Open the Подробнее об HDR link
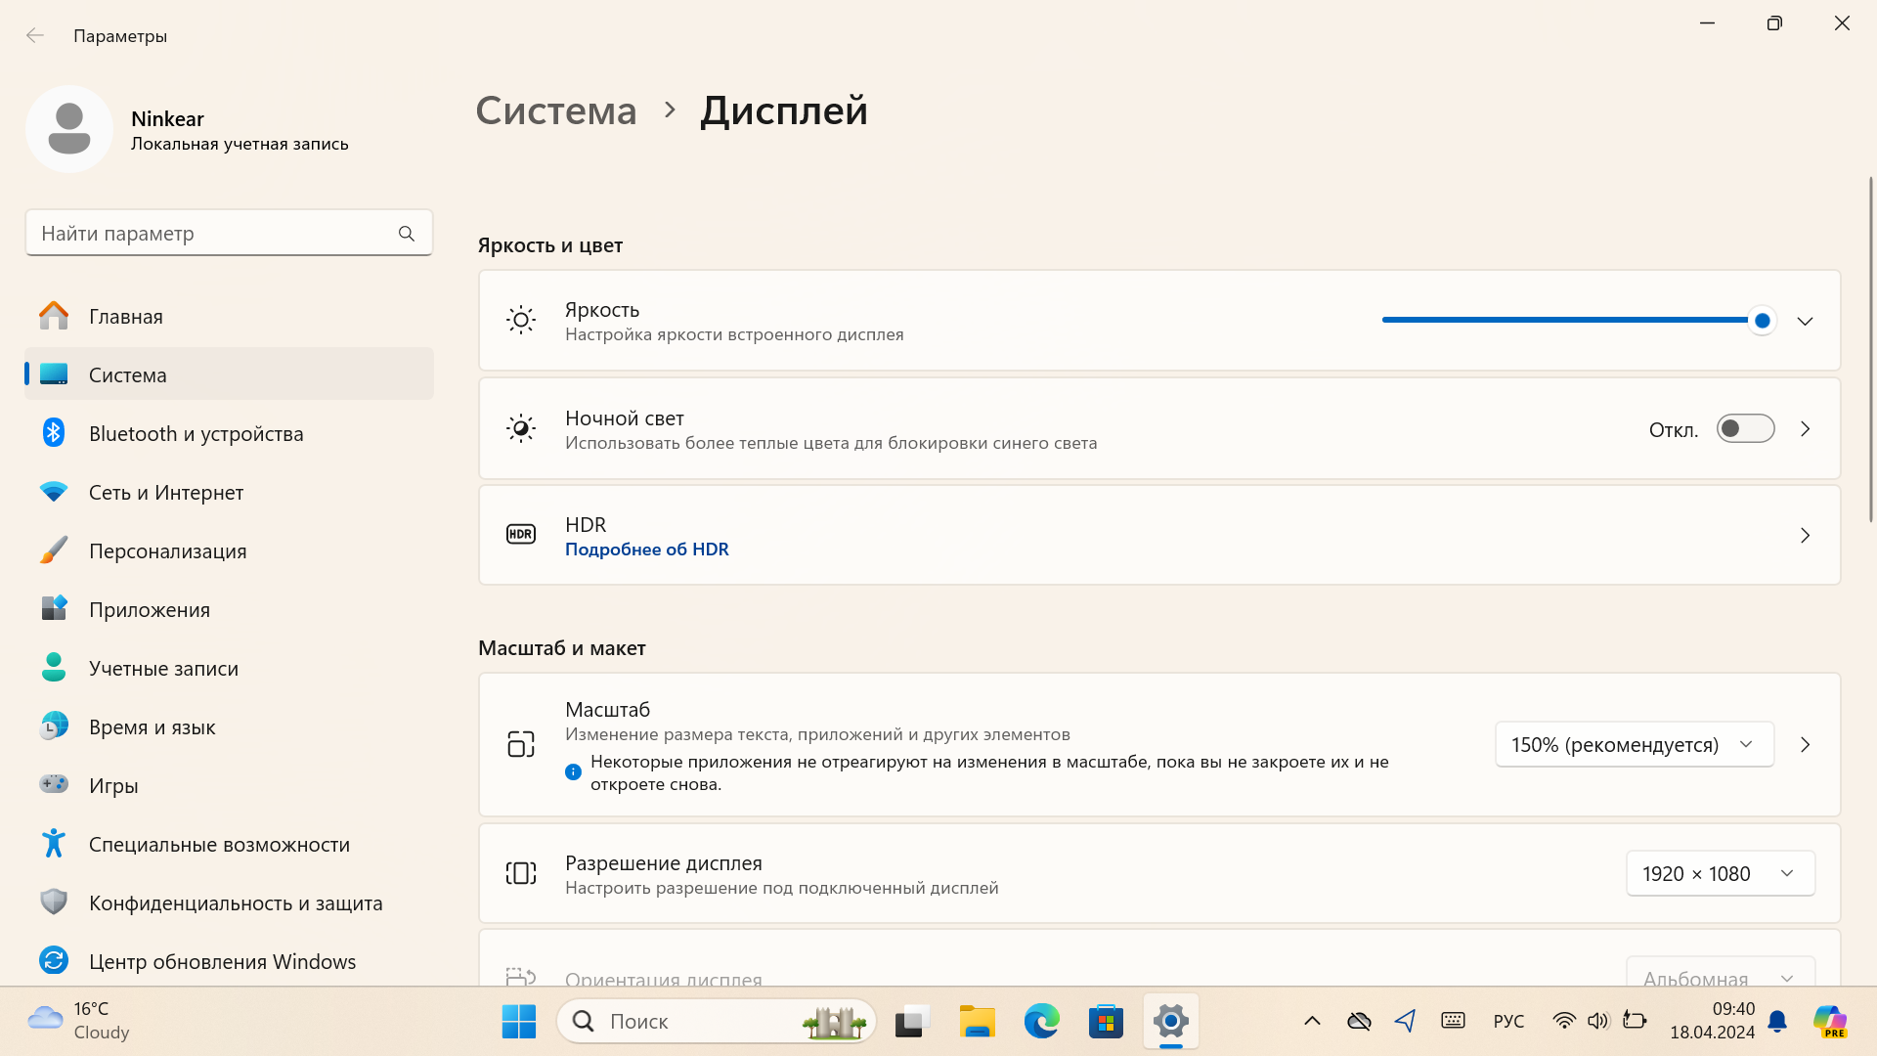The width and height of the screenshot is (1877, 1056). tap(646, 550)
